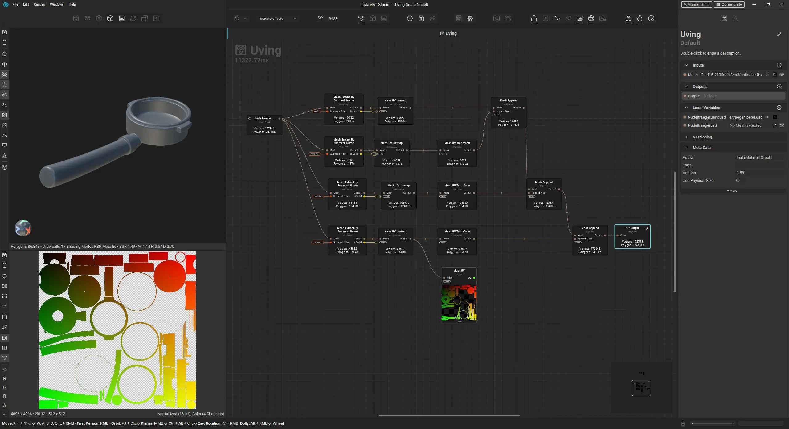This screenshot has height=429, width=789.
Task: Toggle the A alpha channel in image viewer
Action: click(5, 405)
